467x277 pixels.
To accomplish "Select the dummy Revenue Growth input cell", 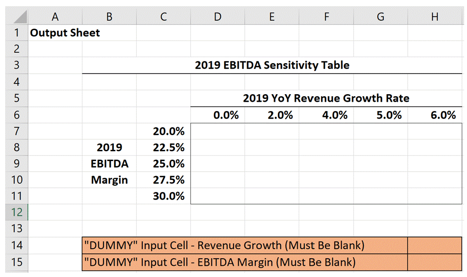I will [434, 245].
